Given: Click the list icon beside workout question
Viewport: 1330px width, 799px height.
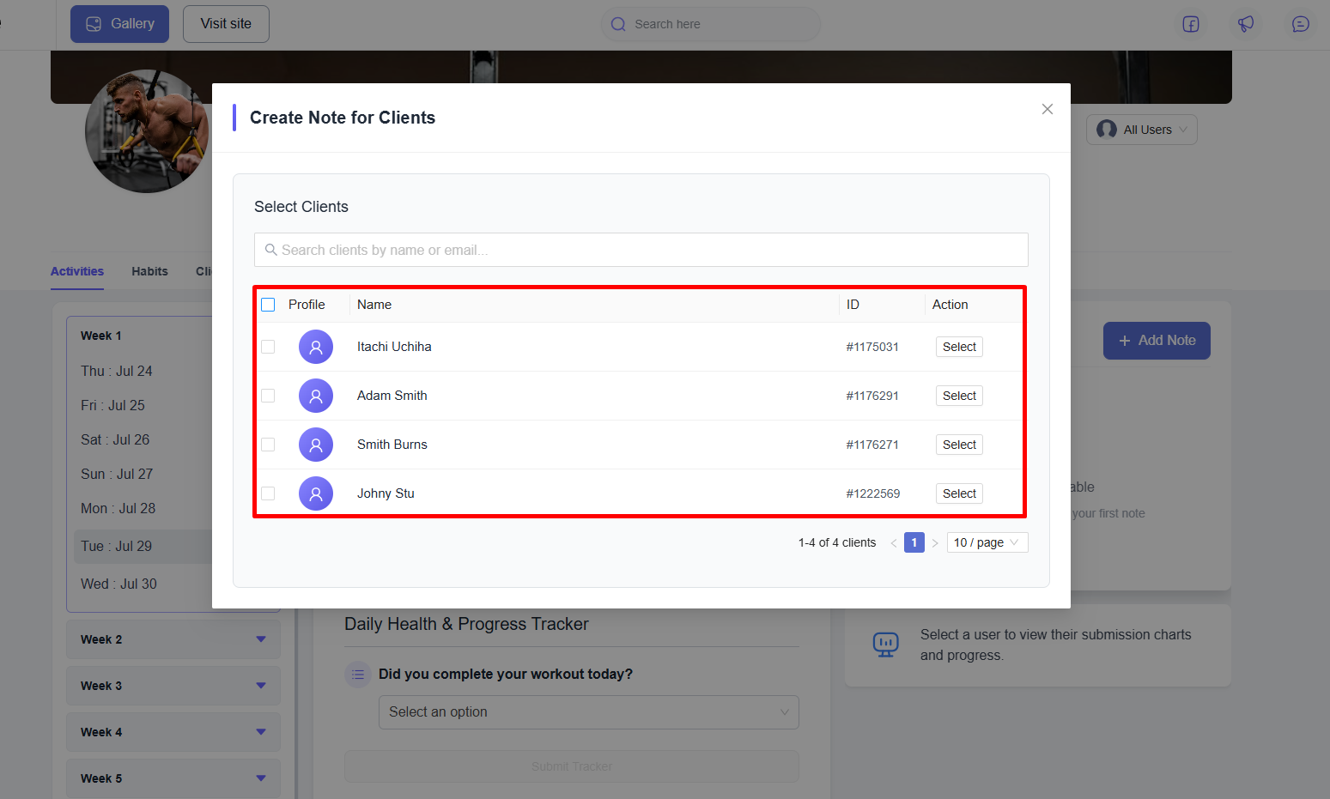Looking at the screenshot, I should (x=358, y=675).
